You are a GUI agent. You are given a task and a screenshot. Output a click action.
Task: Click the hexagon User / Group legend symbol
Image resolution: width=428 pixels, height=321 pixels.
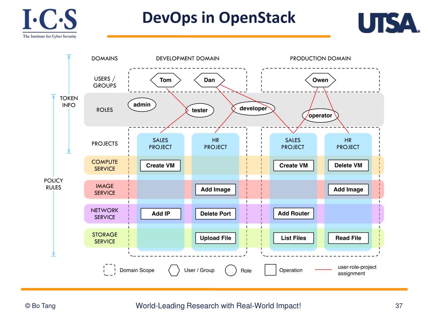click(174, 270)
